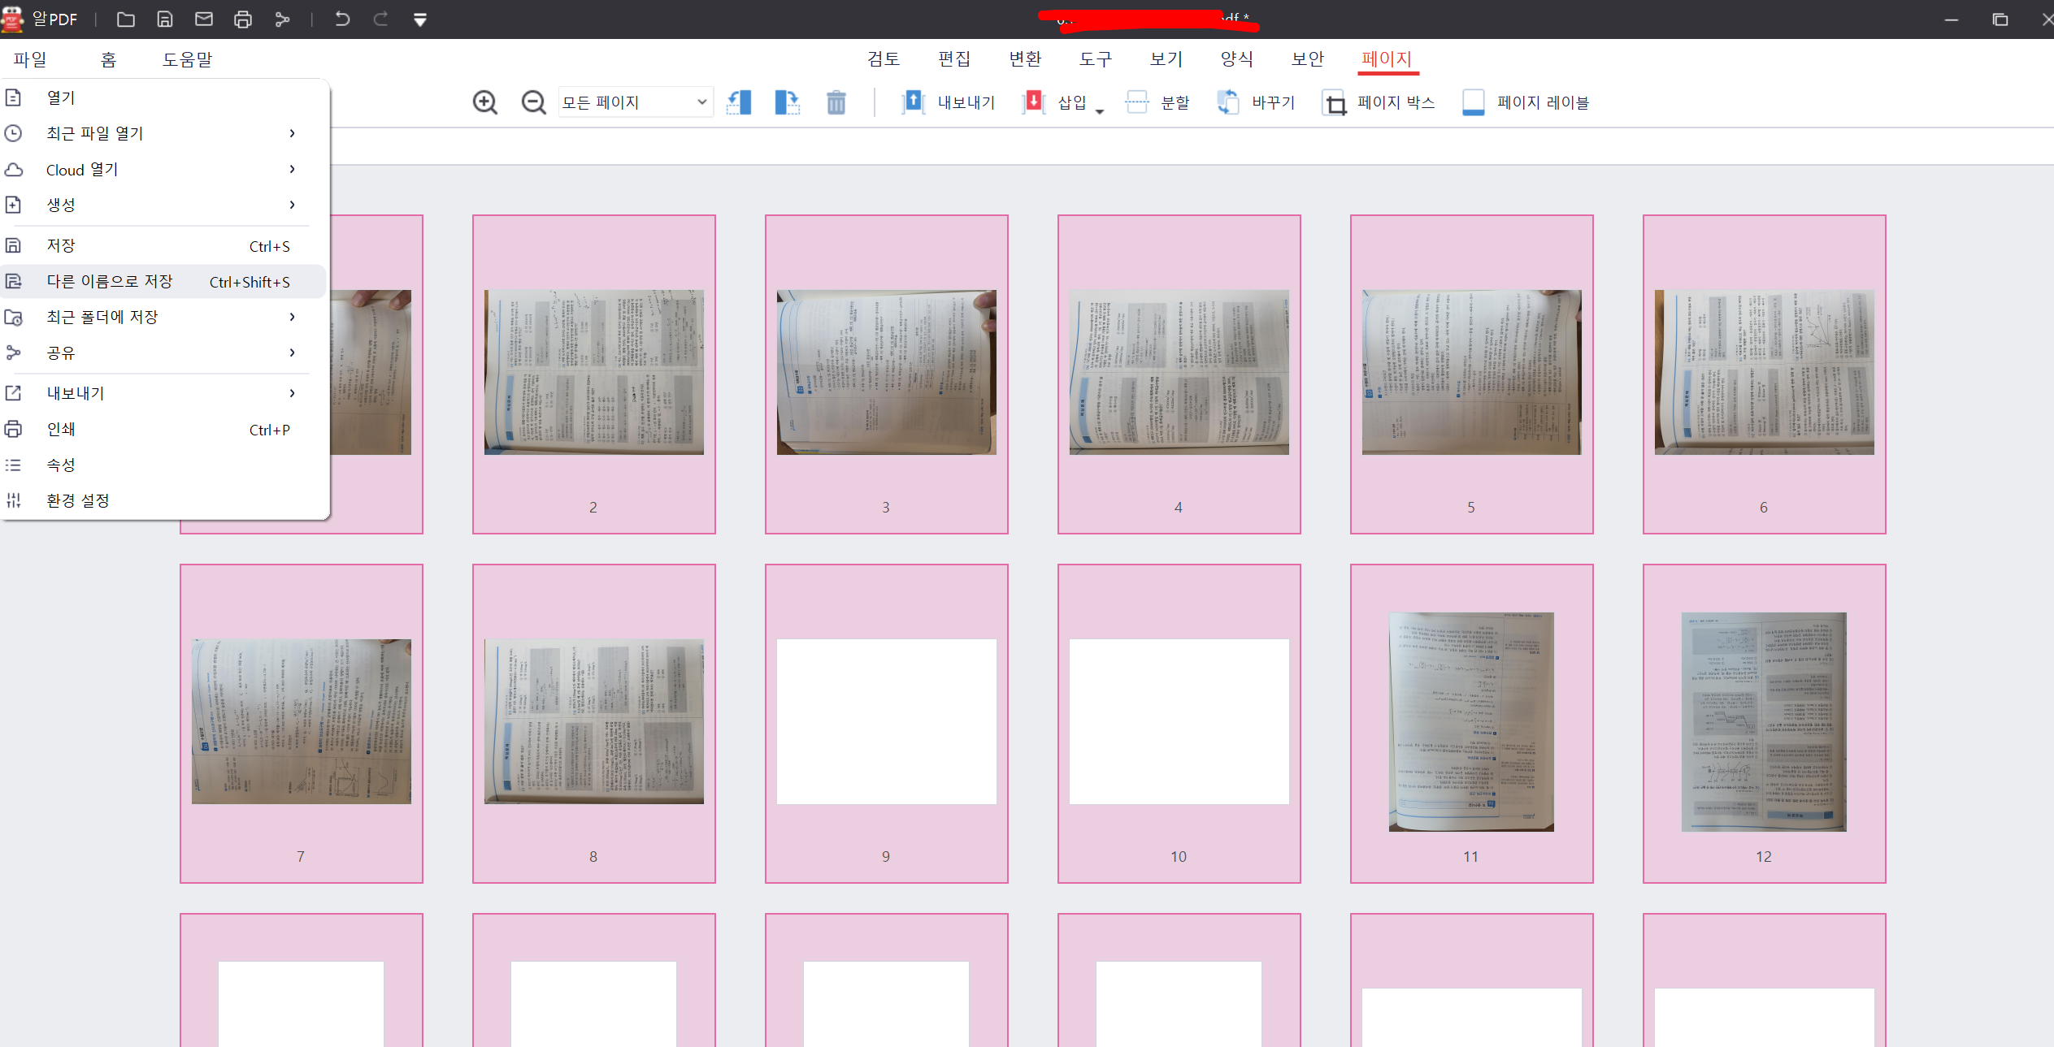Expand the 삽입 dropdown arrow

[x=1100, y=111]
